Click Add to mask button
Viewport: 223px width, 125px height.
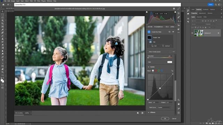coord(154,46)
